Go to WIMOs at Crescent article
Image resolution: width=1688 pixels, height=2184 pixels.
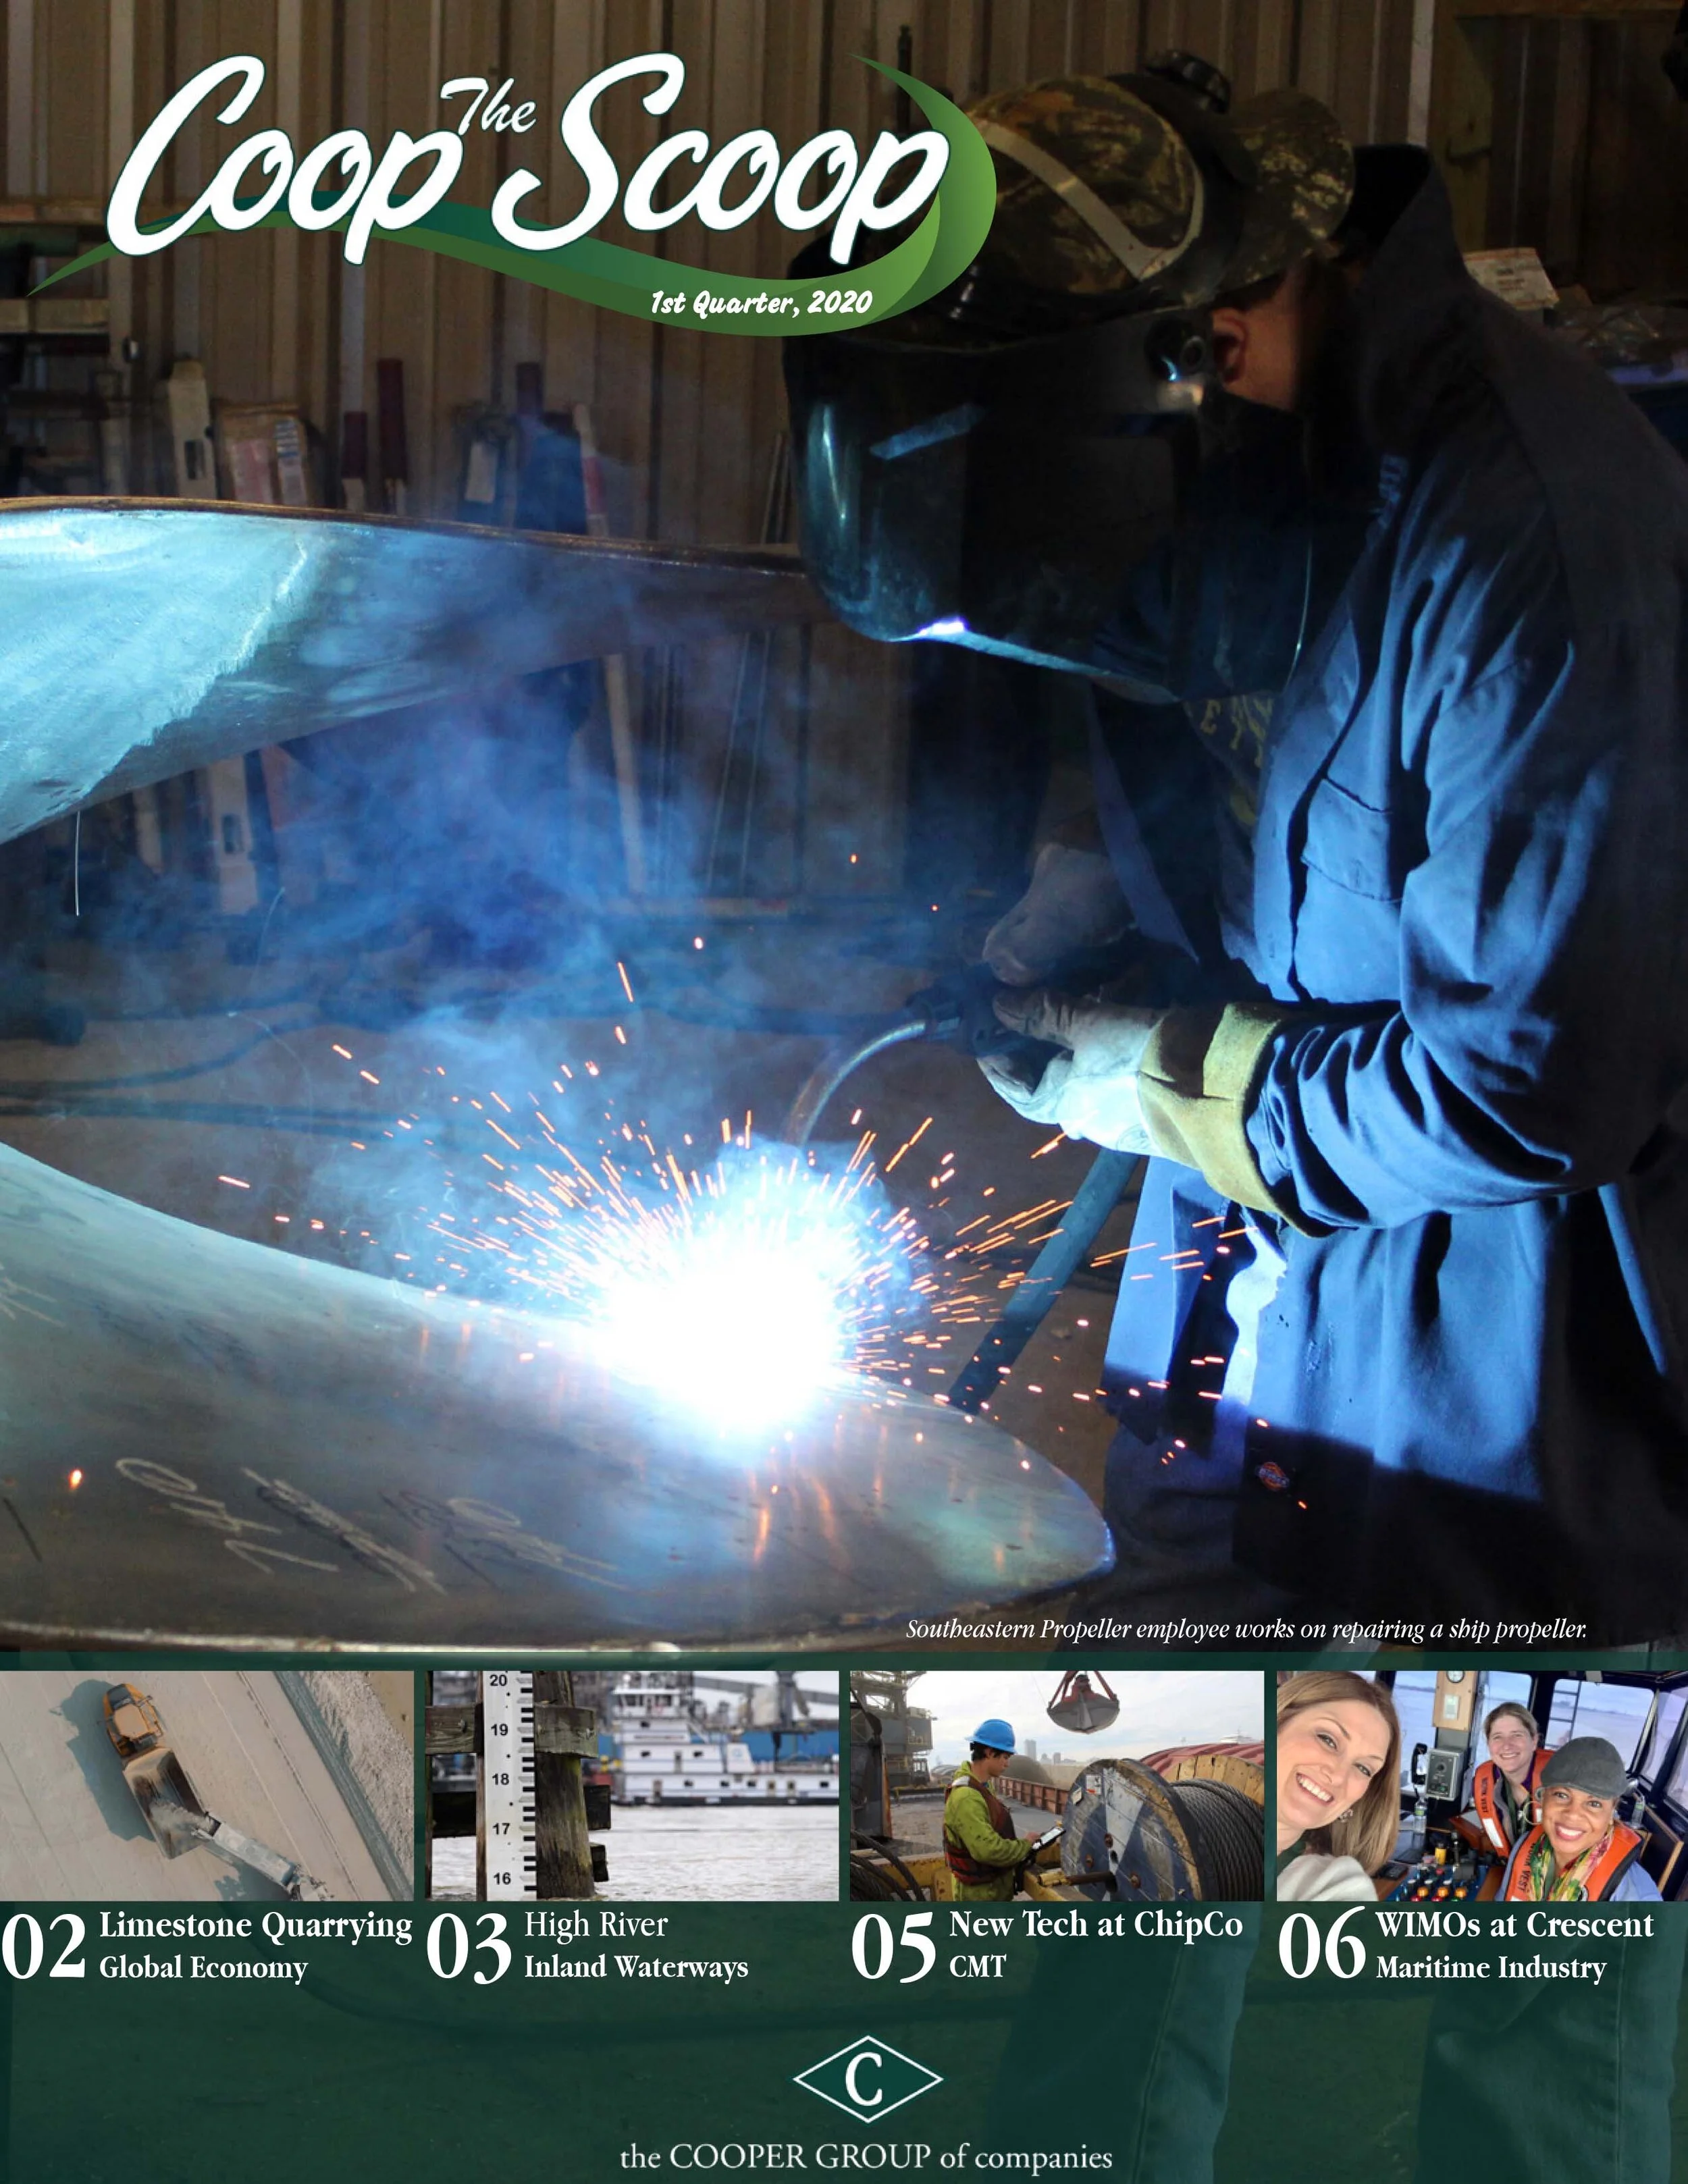pyautogui.click(x=1514, y=1925)
